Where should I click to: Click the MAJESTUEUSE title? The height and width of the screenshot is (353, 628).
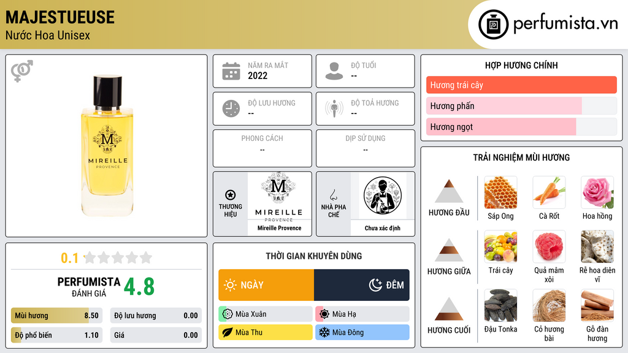coord(60,17)
